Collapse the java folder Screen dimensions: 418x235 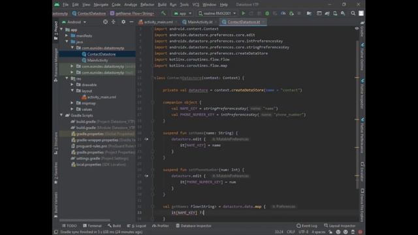[x=67, y=42]
